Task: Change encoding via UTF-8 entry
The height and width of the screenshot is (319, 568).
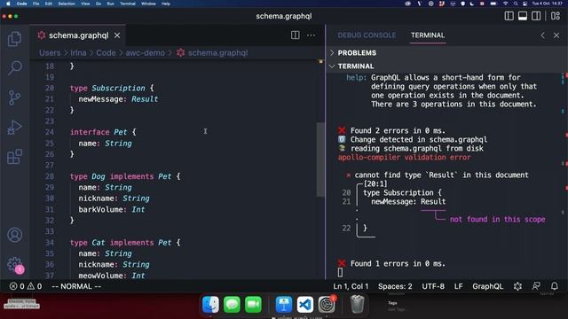Action: click(433, 286)
